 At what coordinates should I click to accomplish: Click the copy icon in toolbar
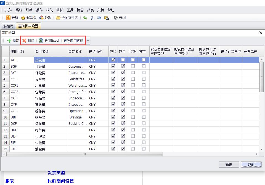(x=99, y=18)
